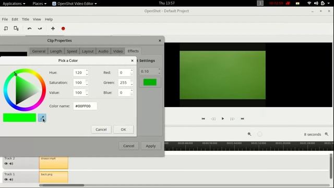The height and width of the screenshot is (188, 334).
Task: Select the Effects tab
Action: pyautogui.click(x=133, y=51)
